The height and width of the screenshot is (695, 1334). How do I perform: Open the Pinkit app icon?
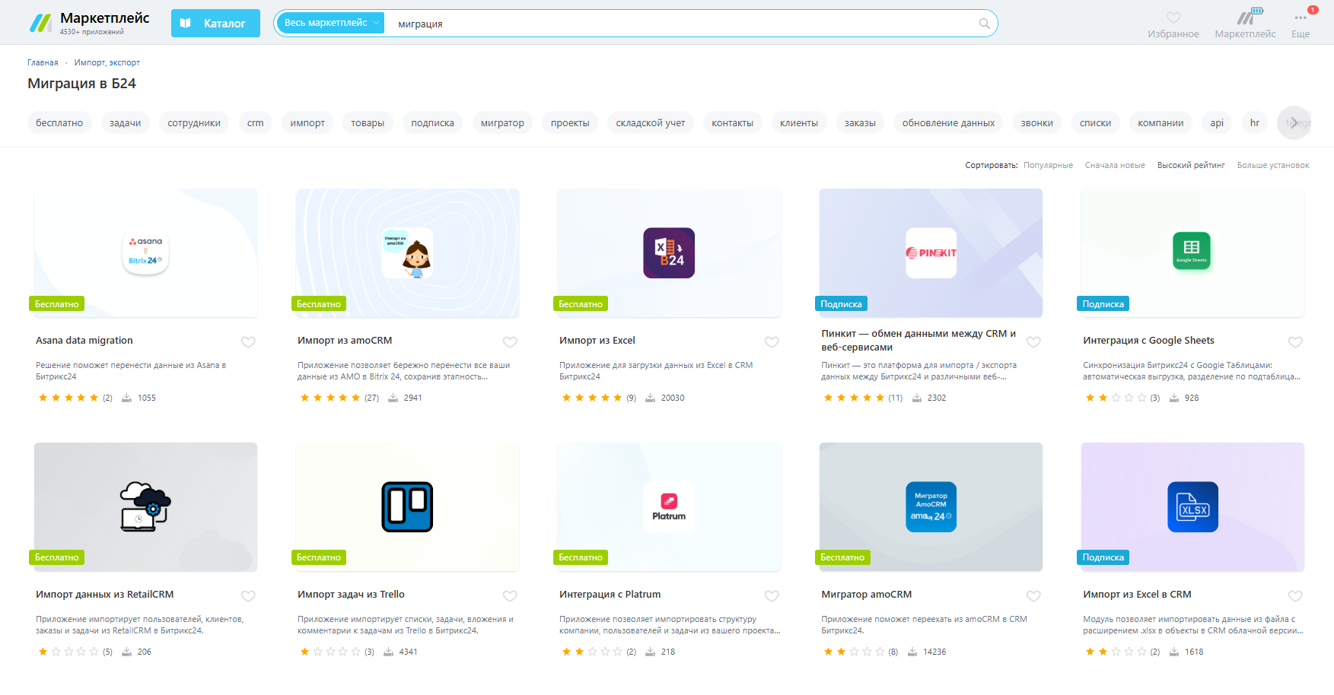point(931,252)
